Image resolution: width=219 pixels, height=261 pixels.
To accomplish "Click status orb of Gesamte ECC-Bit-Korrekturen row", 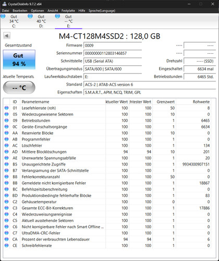I will point(7,208).
